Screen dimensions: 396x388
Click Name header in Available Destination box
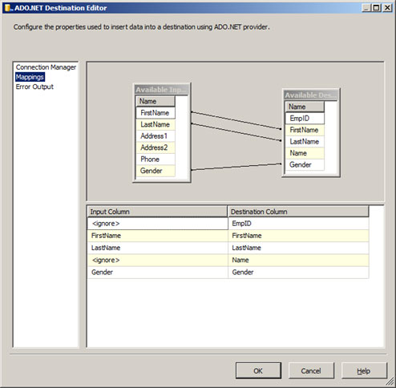(305, 107)
